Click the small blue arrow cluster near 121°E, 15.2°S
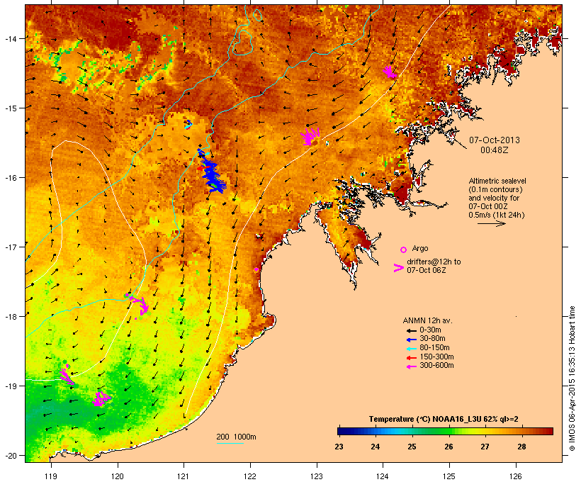The width and height of the screenshot is (581, 482). pyautogui.click(x=188, y=124)
